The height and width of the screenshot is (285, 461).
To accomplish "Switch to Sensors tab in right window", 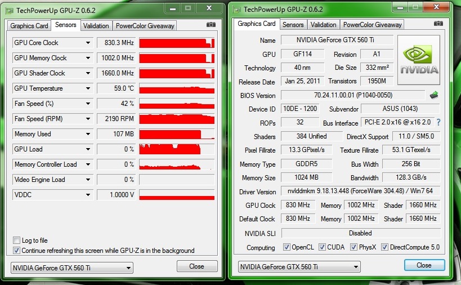I will tap(293, 25).
